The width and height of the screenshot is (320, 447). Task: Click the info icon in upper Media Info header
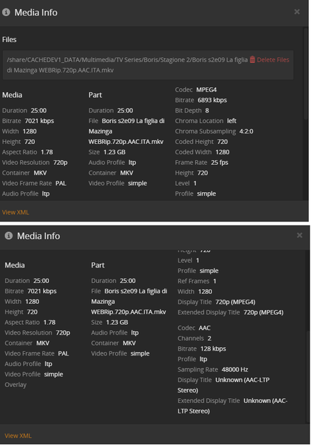click(6, 13)
